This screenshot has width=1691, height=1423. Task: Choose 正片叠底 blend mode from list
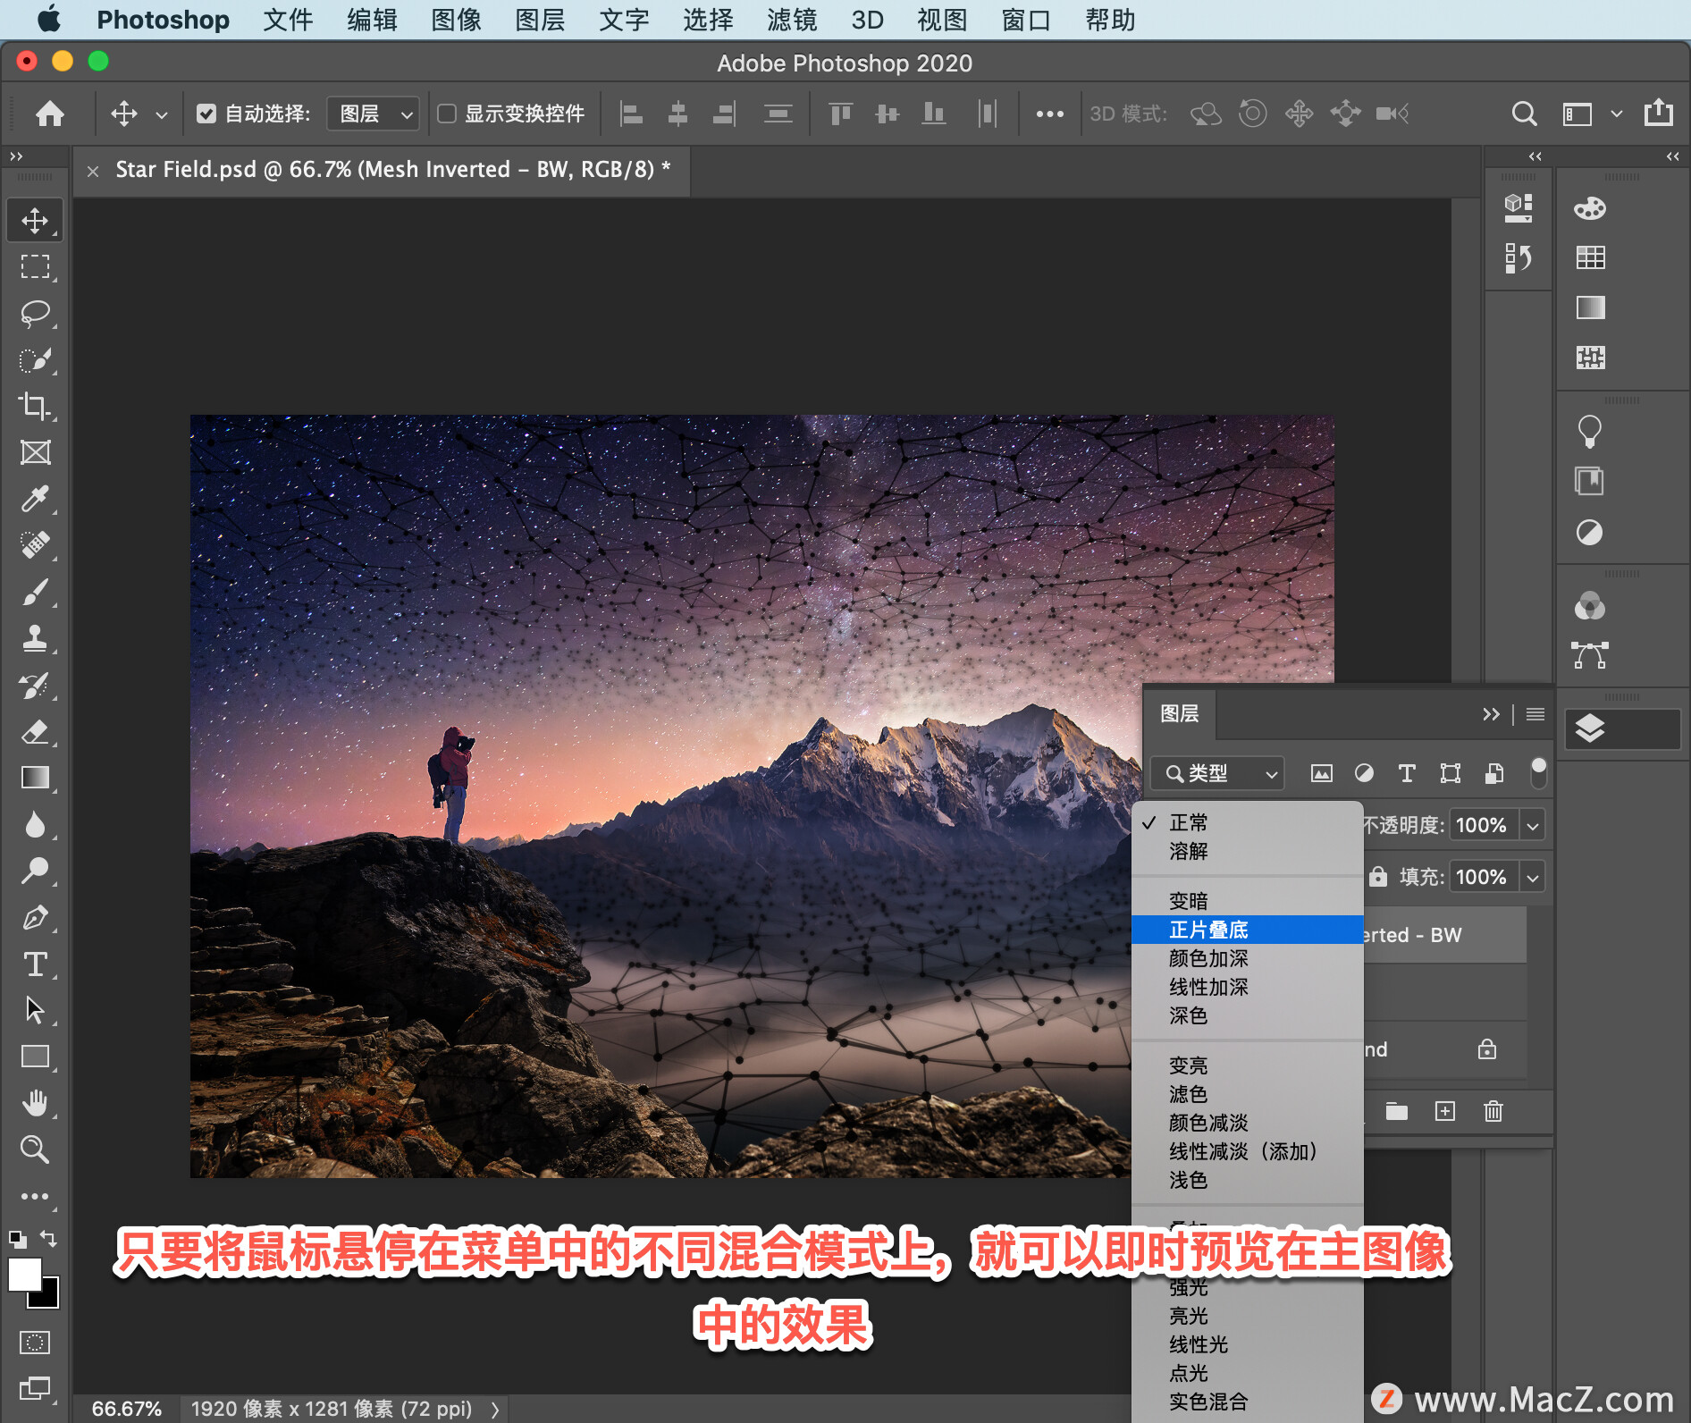click(1208, 930)
